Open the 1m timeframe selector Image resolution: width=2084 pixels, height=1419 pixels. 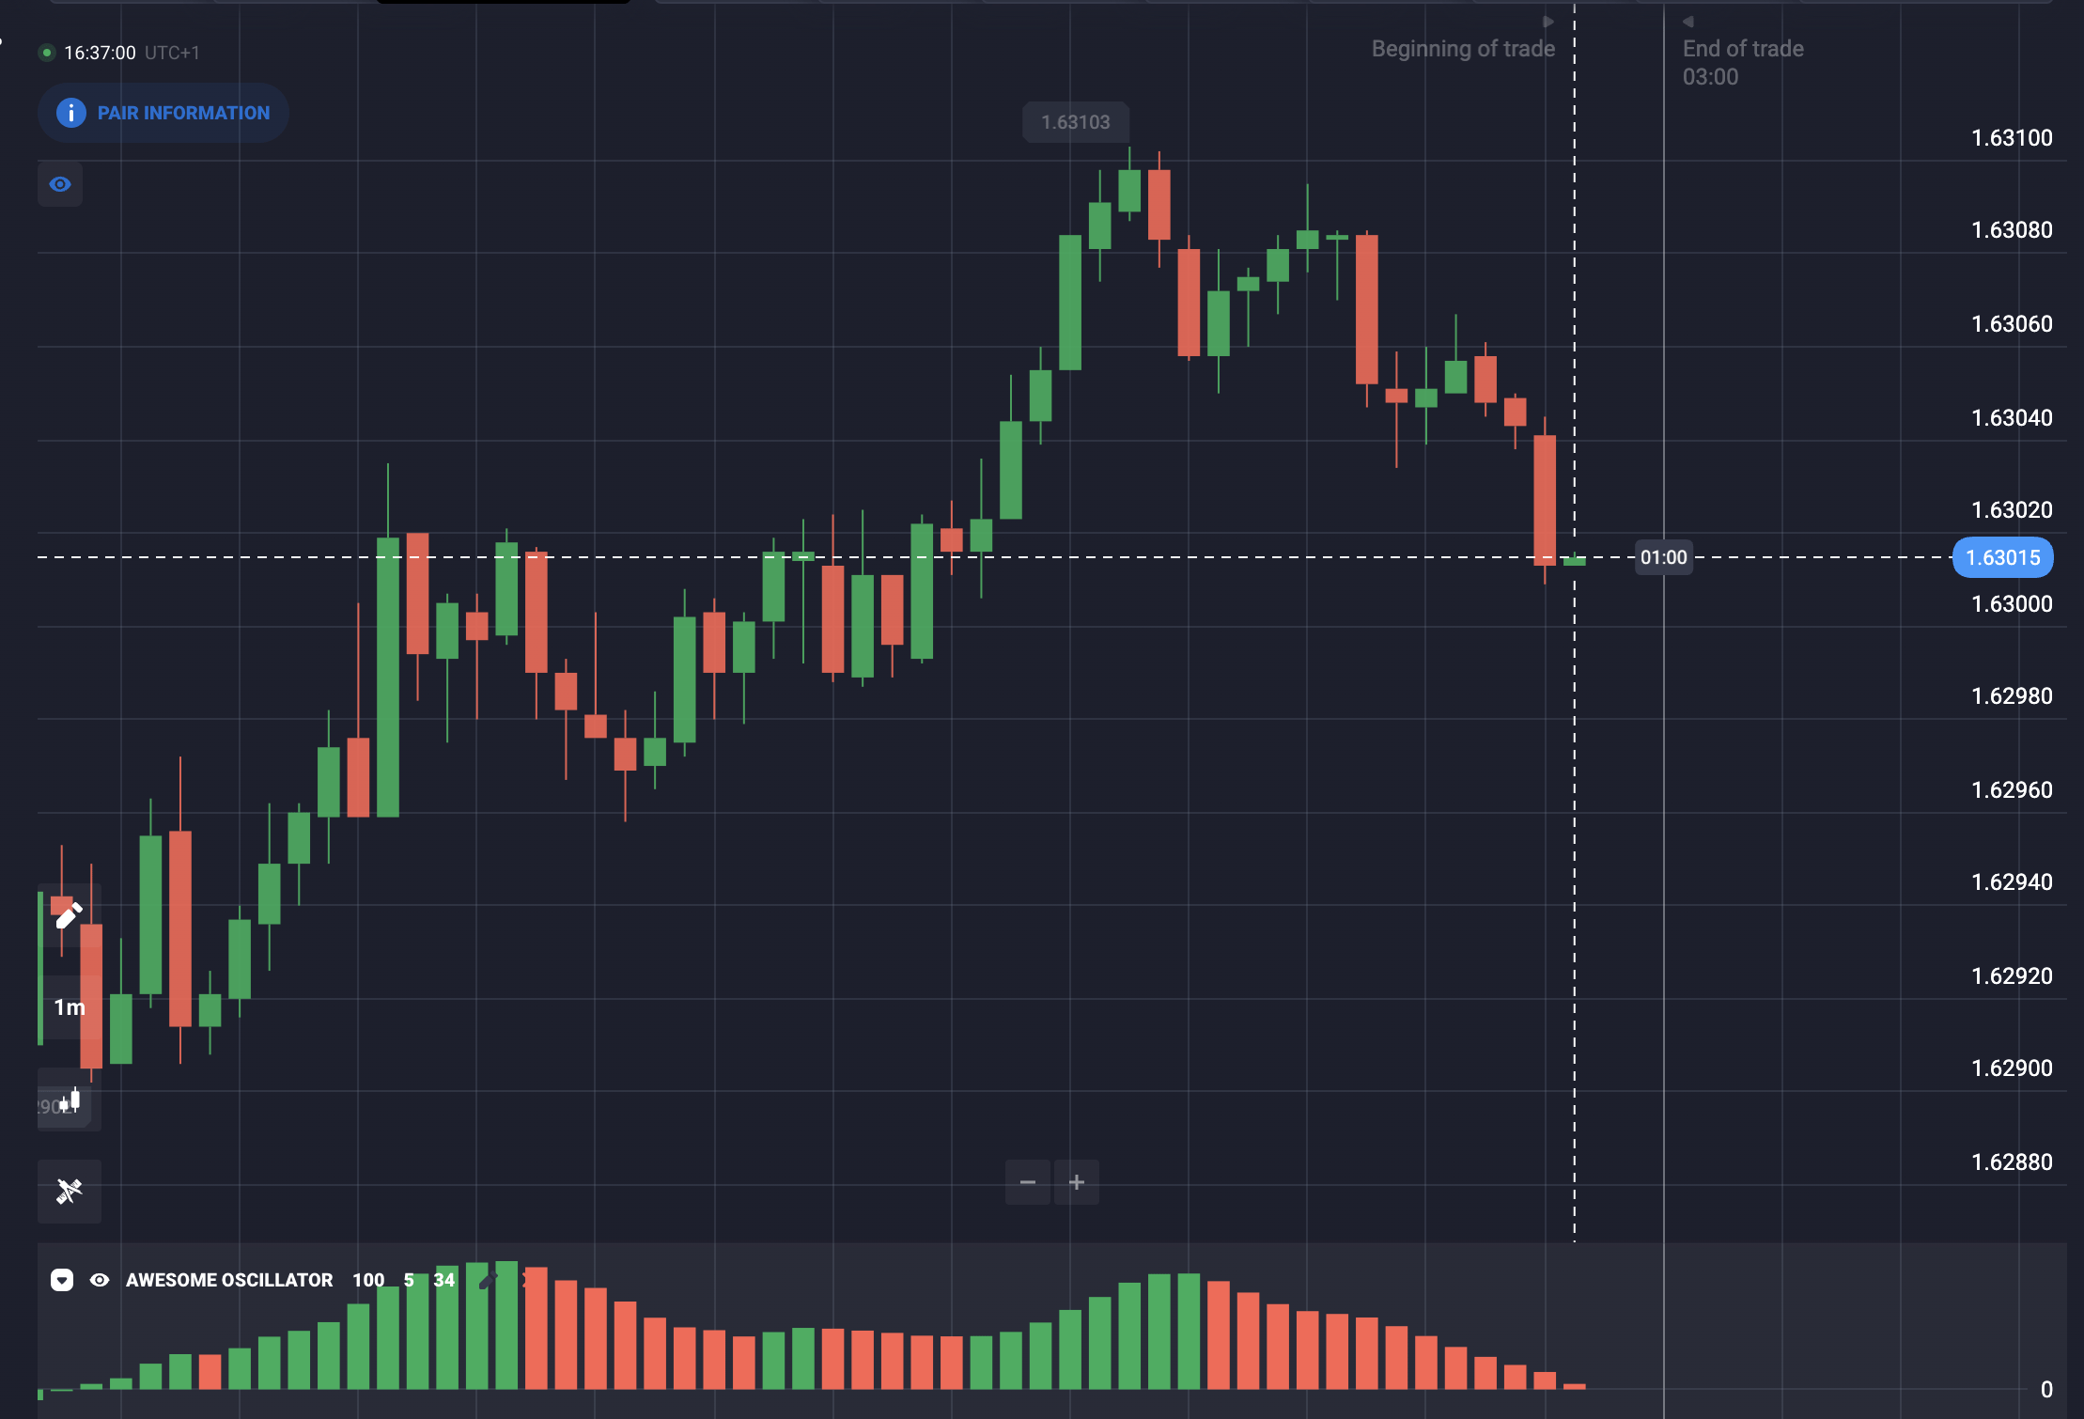(x=69, y=1007)
